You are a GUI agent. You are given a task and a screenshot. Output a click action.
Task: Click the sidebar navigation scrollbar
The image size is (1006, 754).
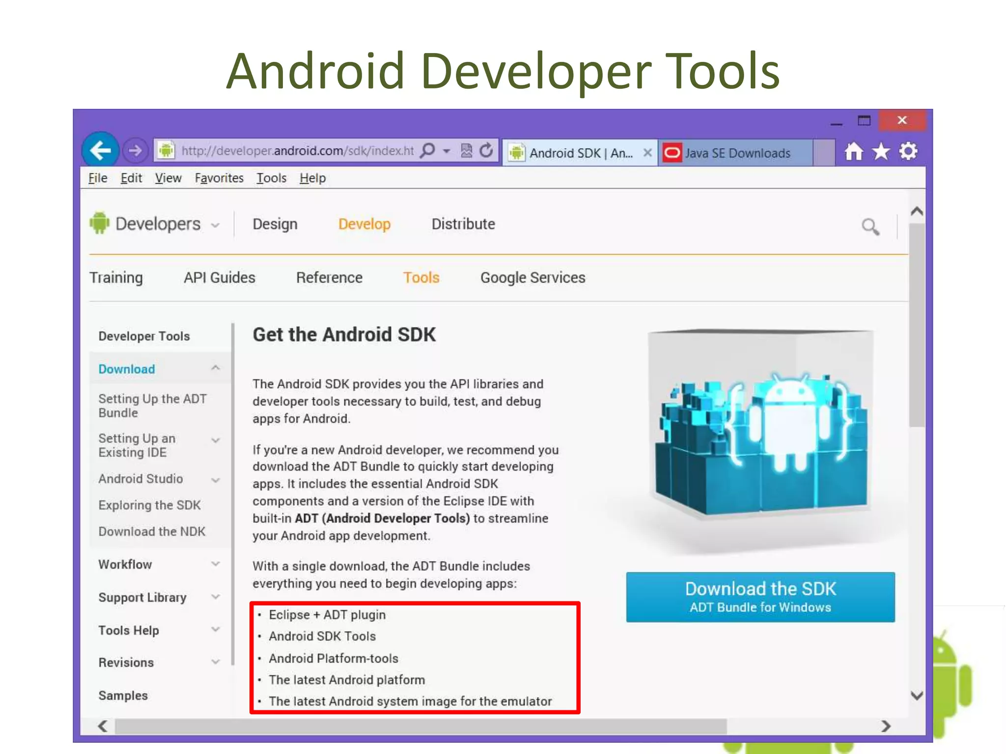(233, 494)
